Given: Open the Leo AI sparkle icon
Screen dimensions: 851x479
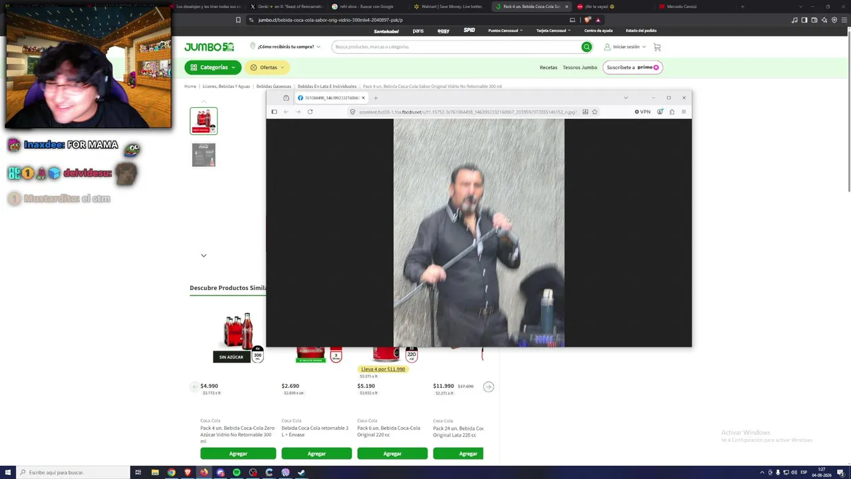Looking at the screenshot, I should coord(824,20).
